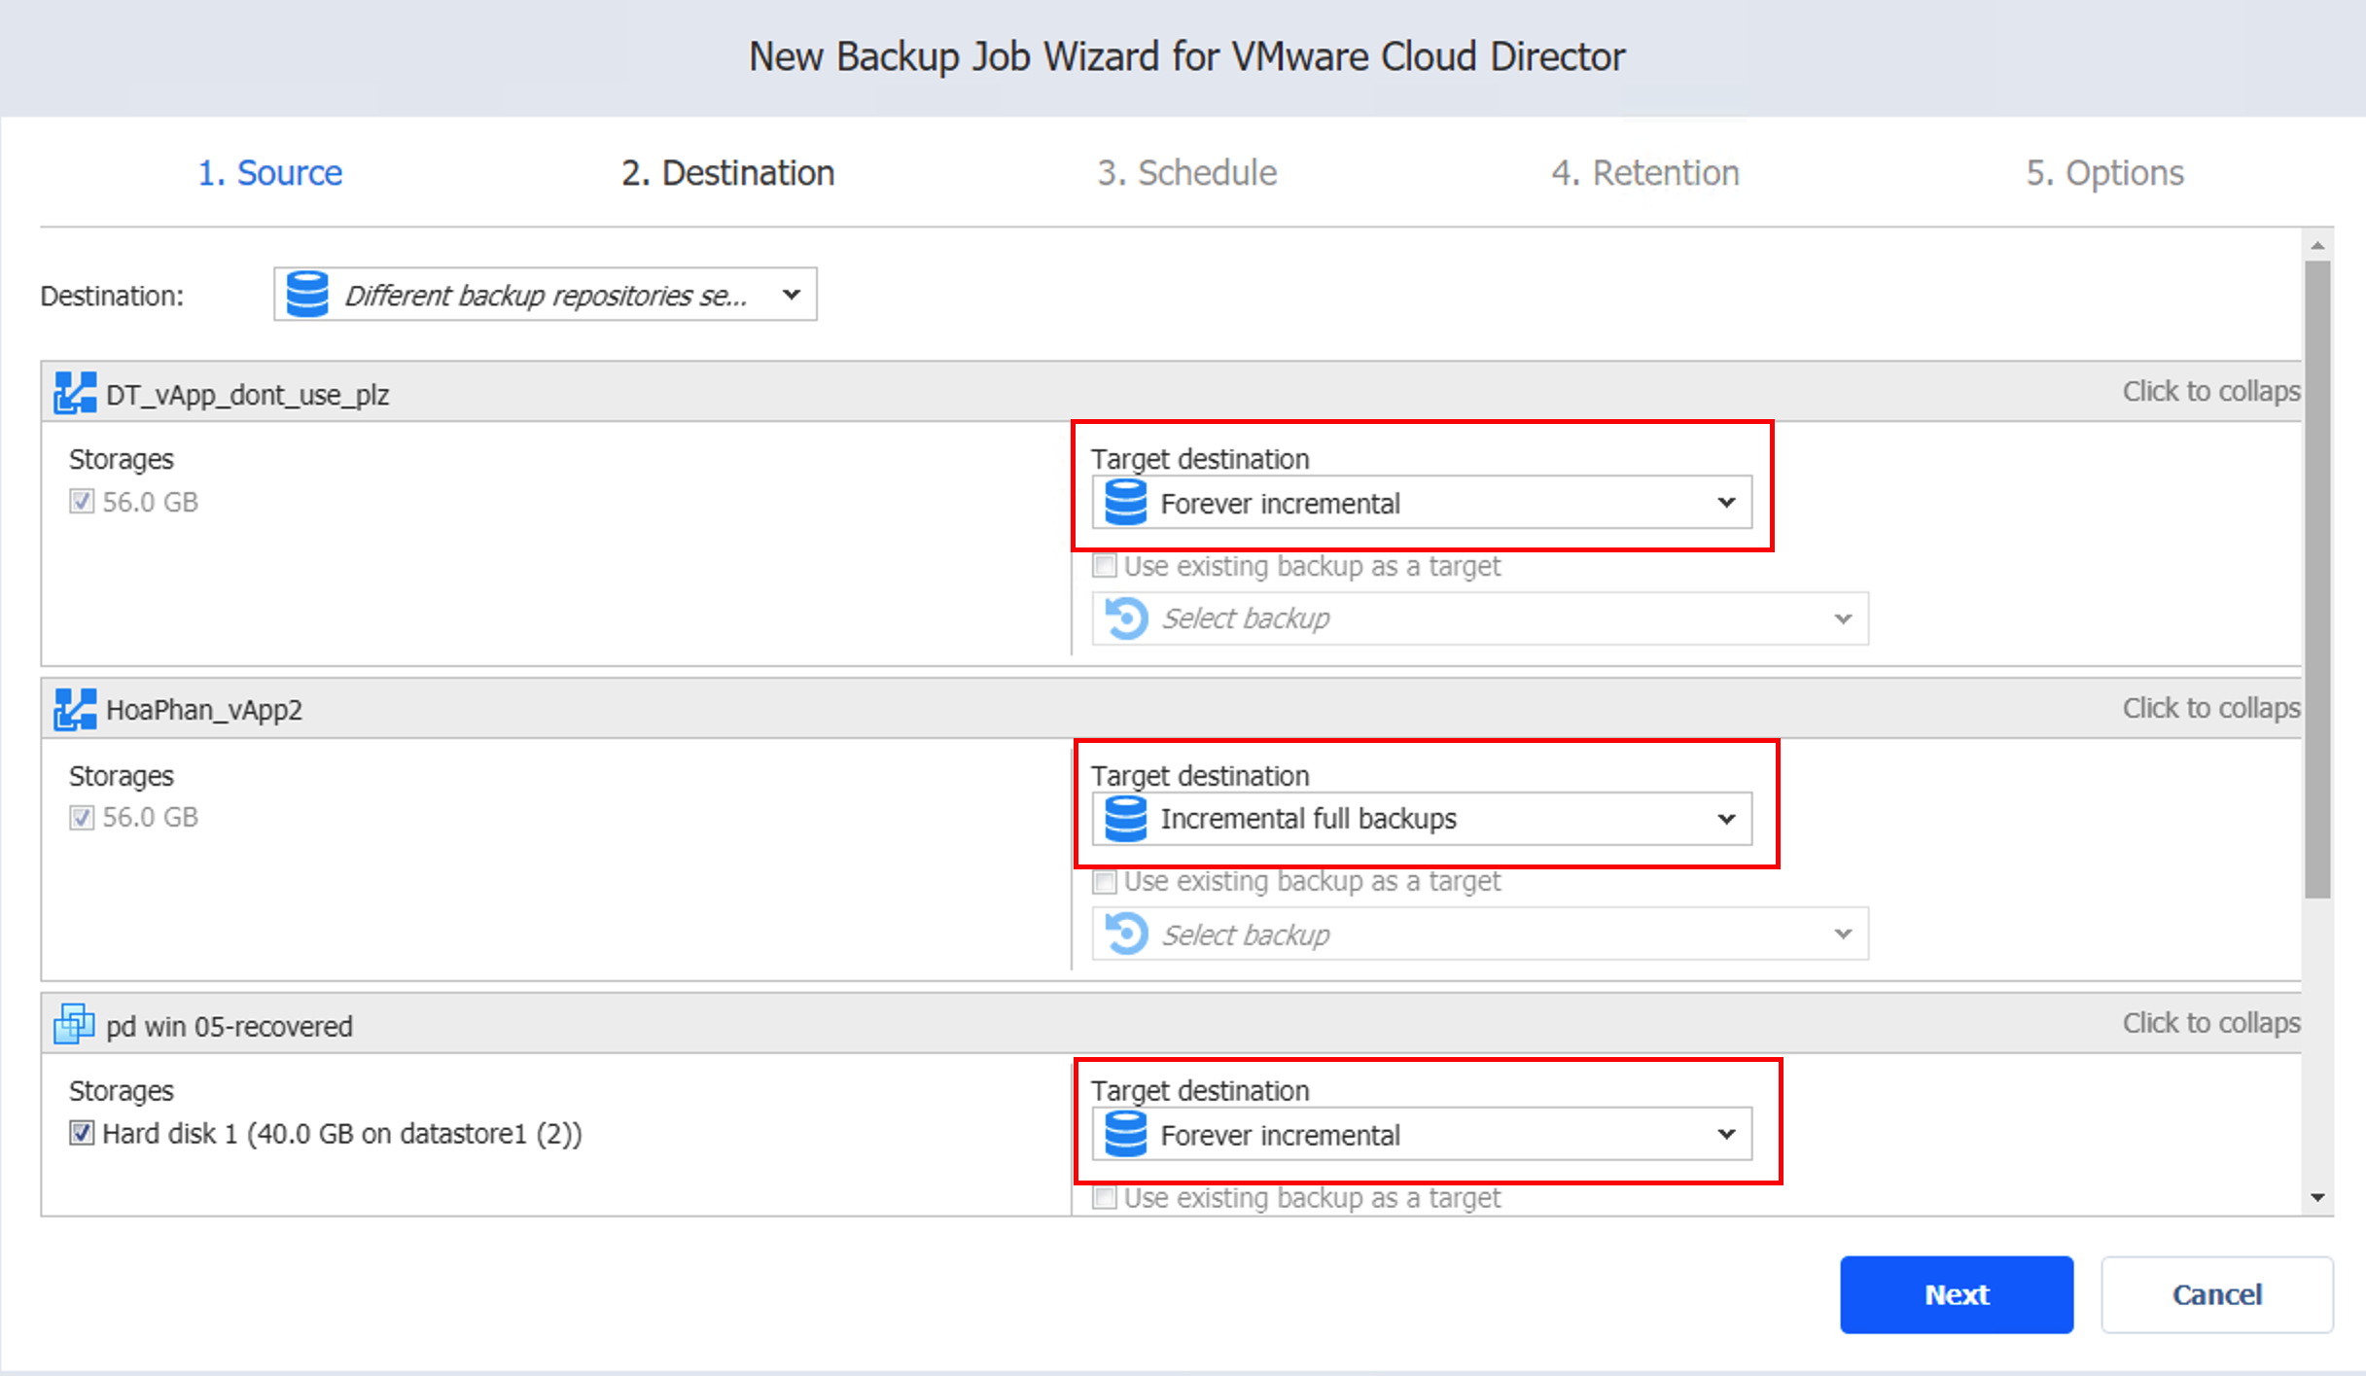The height and width of the screenshot is (1376, 2366).
Task: Click repository icon in Destination dropdown
Action: tap(307, 295)
